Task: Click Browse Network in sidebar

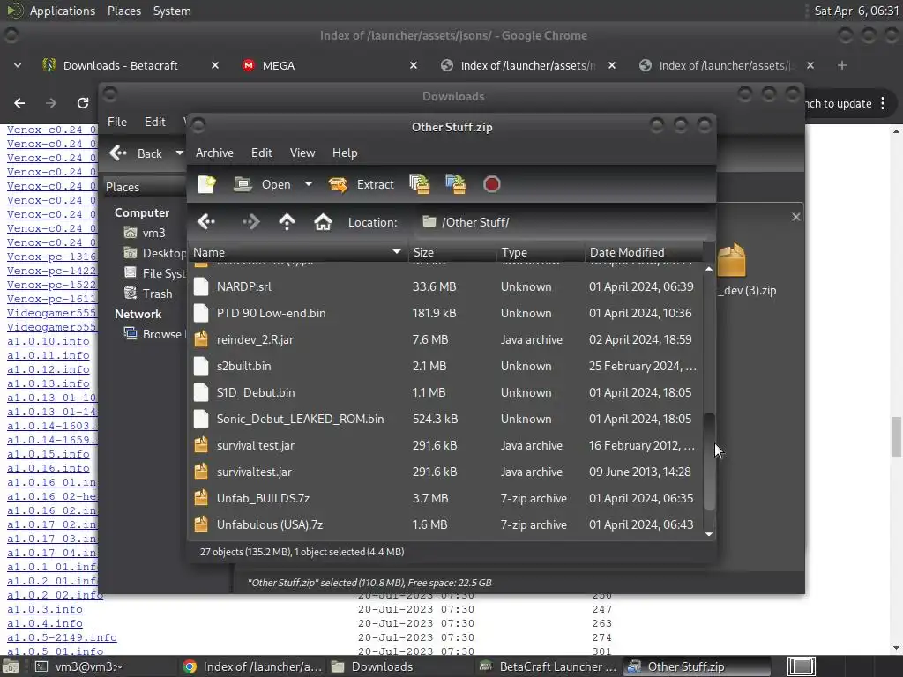Action: pos(154,334)
